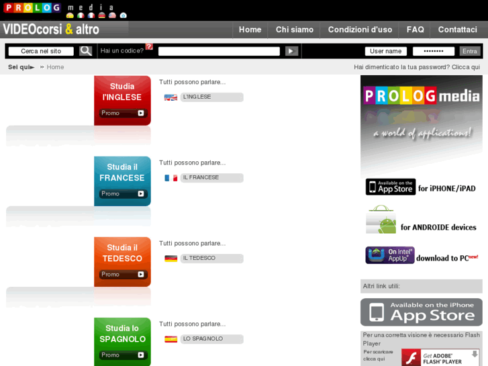This screenshot has width=488, height=366.
Task: Focus the Hai un codice input field
Action: (219, 51)
